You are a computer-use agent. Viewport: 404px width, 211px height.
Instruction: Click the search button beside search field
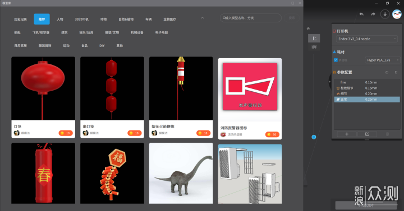pos(292,18)
